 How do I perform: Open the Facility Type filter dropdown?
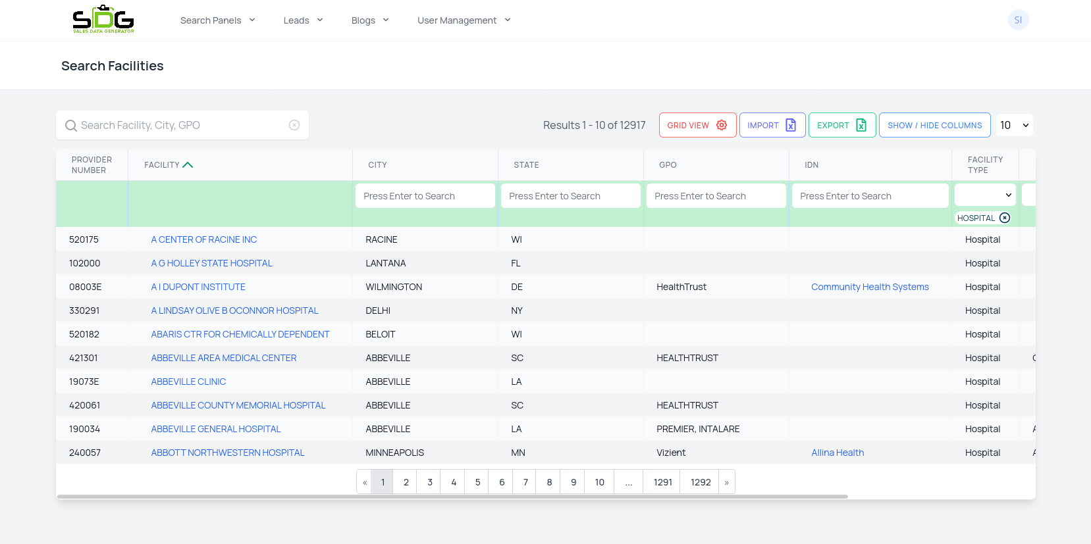985,195
